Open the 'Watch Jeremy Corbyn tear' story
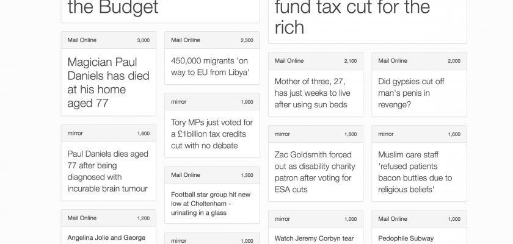Viewport: 513px width, 244px height. pos(315,239)
